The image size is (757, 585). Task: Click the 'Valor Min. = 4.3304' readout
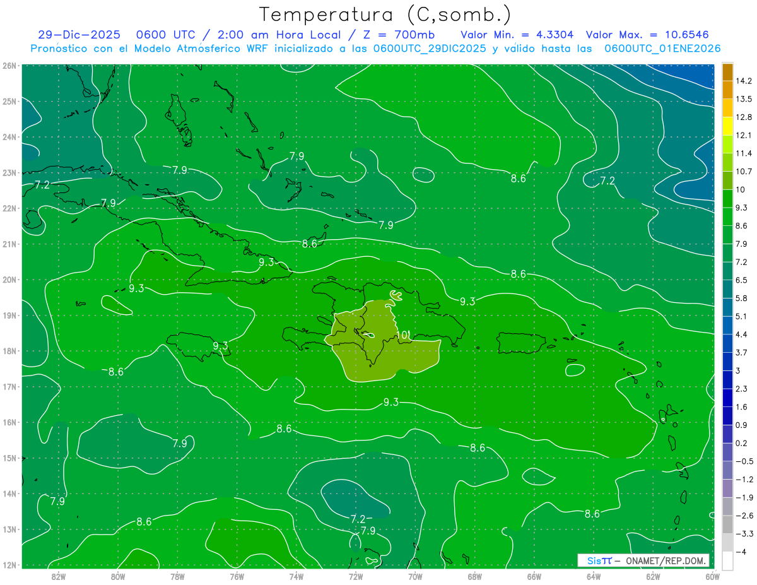(518, 35)
